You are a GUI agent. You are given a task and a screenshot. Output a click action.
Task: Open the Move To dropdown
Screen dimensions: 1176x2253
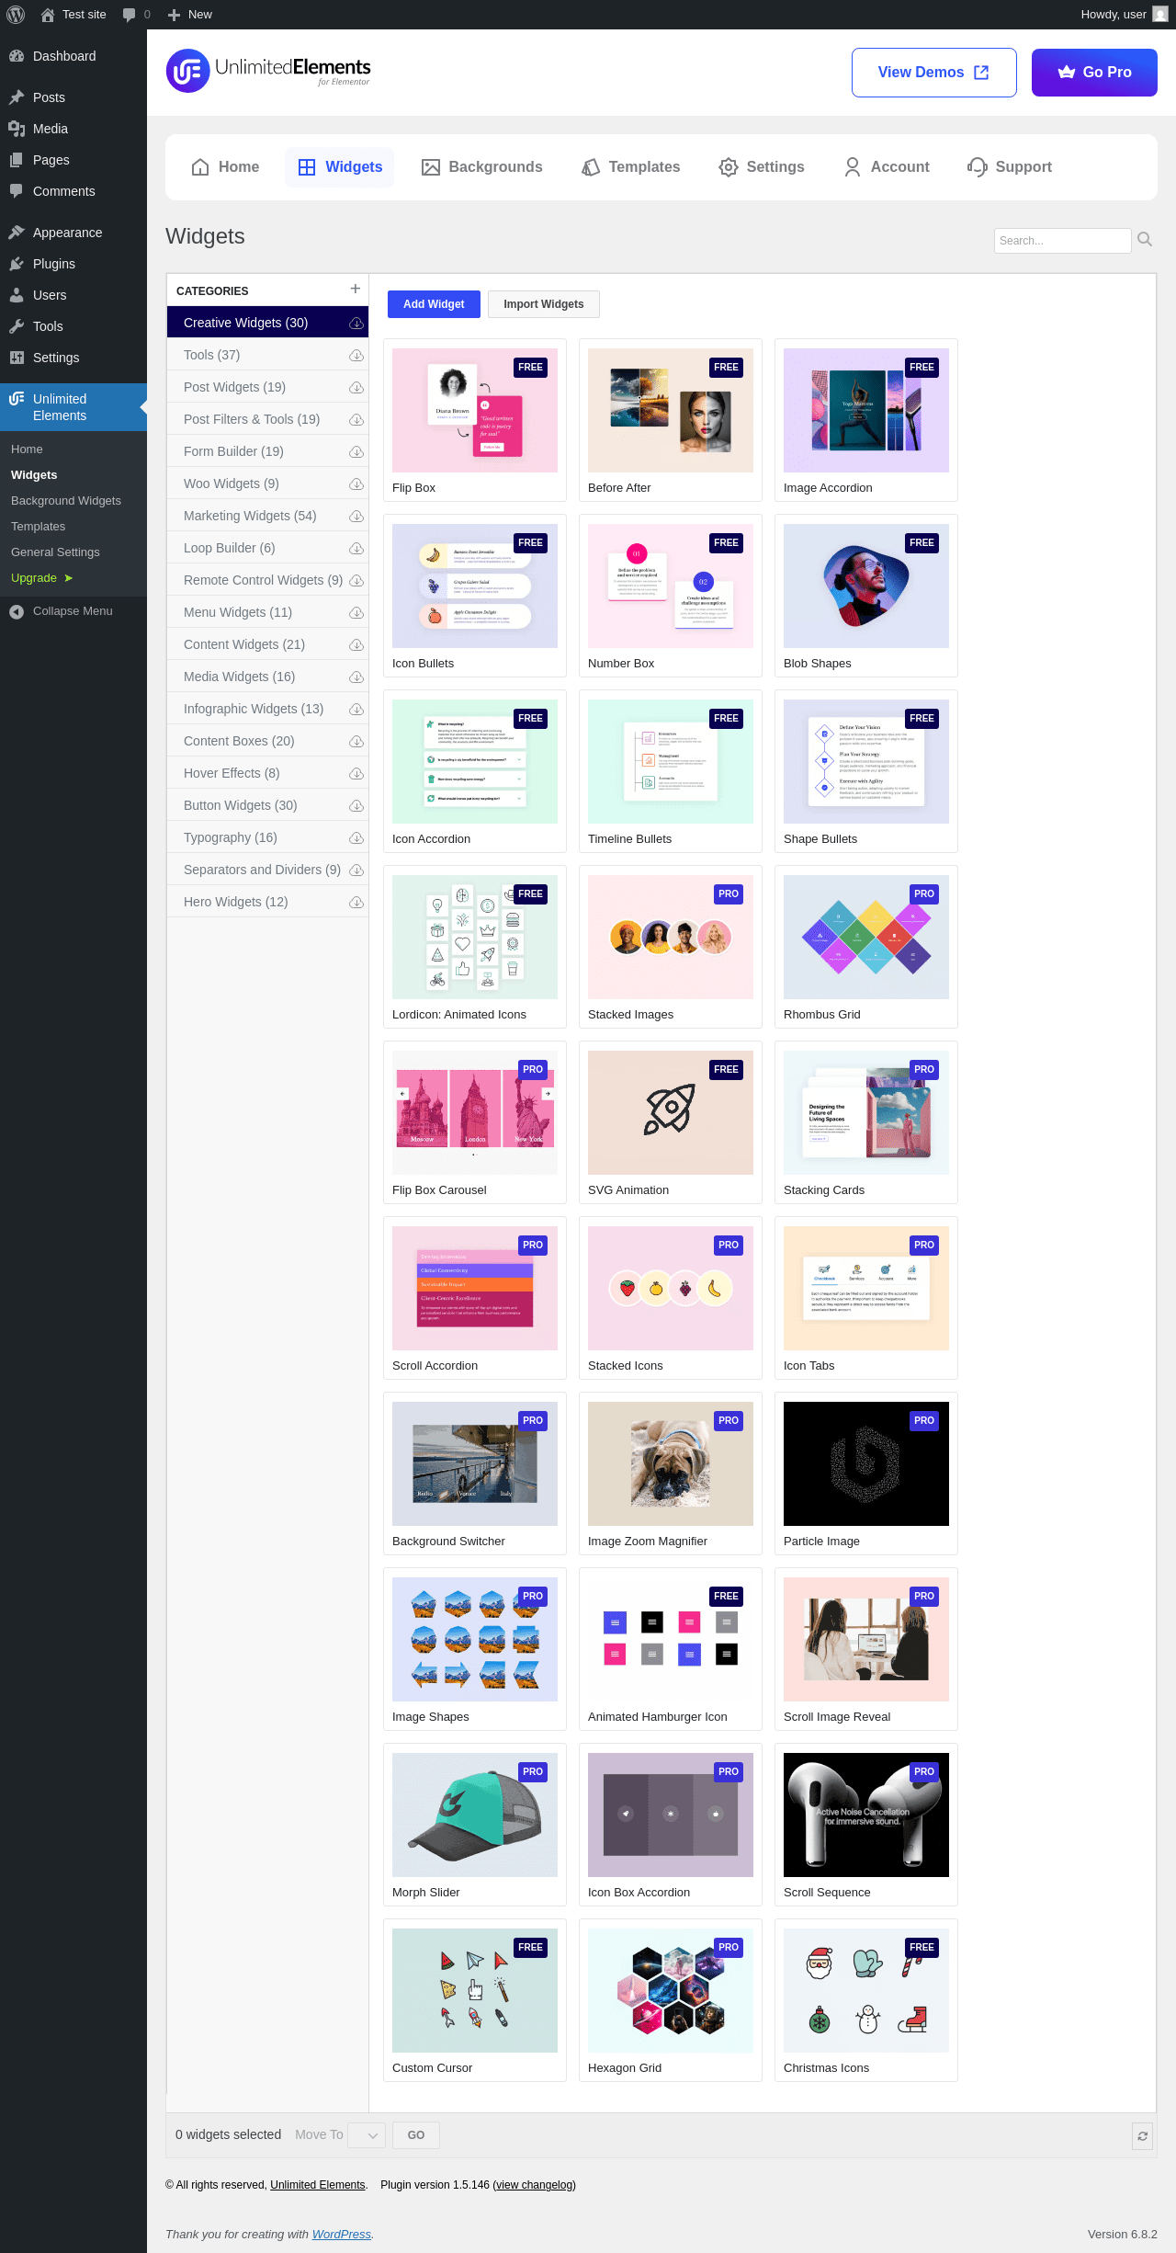[366, 2135]
